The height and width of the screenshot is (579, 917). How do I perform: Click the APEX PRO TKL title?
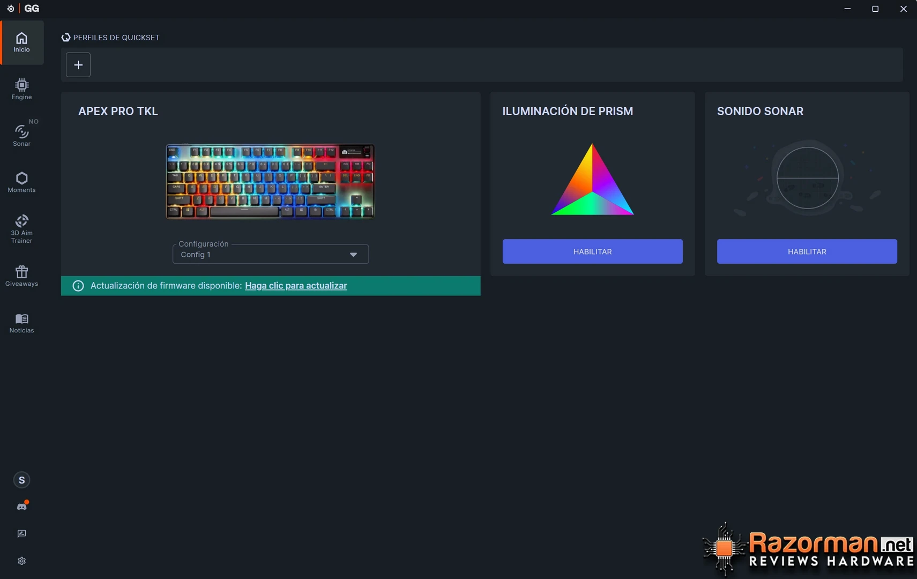[118, 112]
